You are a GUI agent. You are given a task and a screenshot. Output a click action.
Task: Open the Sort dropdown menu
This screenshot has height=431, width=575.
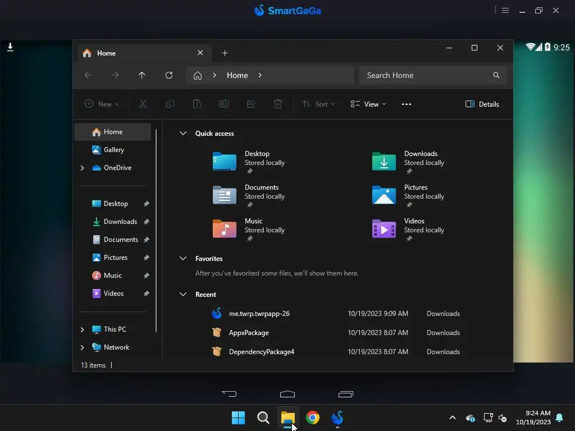click(318, 104)
